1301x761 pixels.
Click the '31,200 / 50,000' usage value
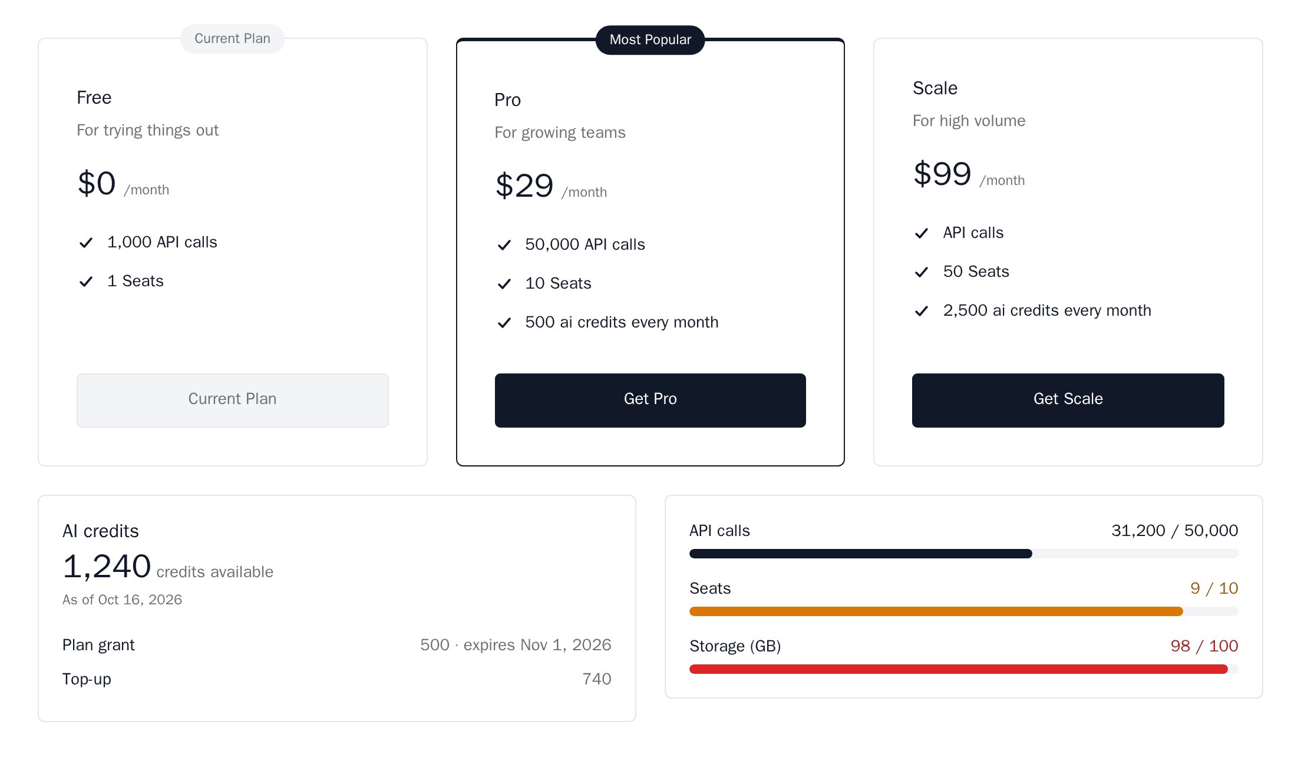(1175, 531)
